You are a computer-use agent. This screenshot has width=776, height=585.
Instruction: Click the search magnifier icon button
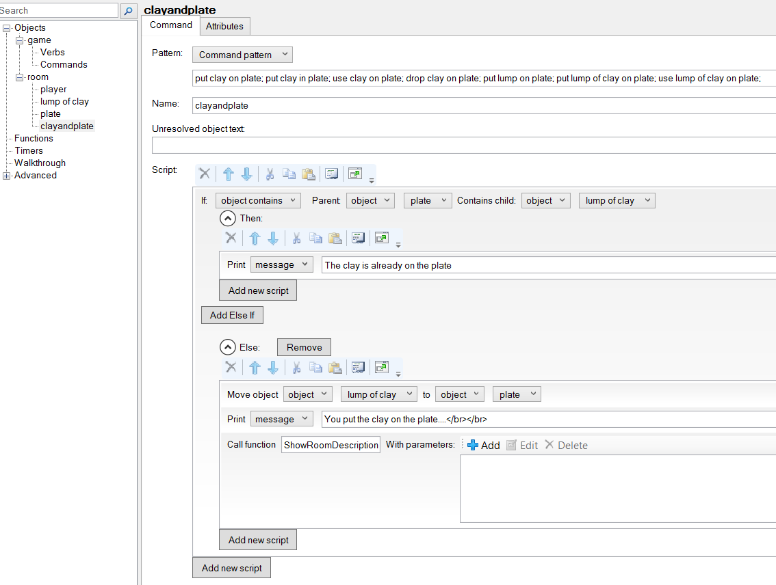(128, 11)
